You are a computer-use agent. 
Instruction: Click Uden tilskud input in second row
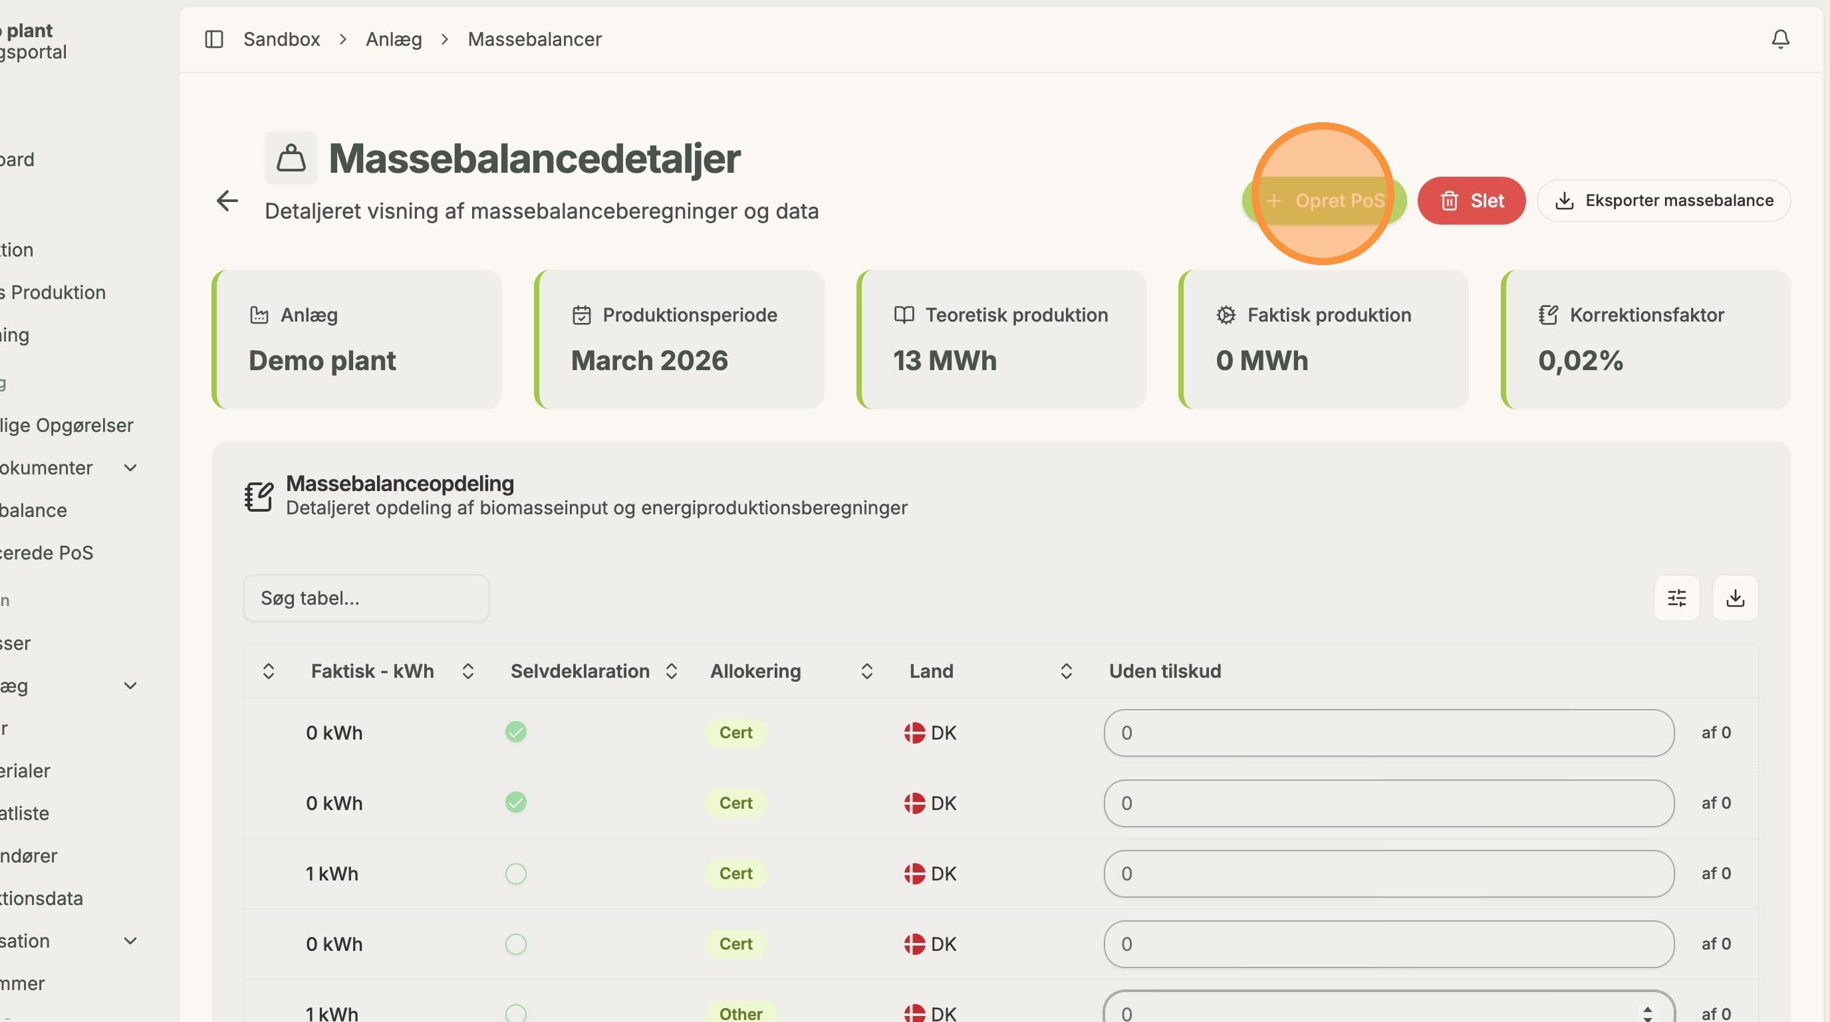(1389, 803)
